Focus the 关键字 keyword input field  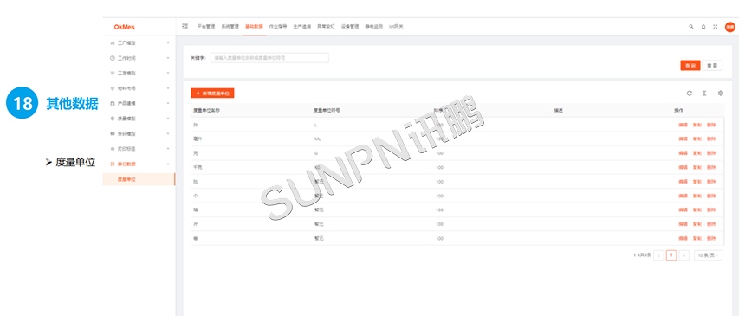(269, 57)
